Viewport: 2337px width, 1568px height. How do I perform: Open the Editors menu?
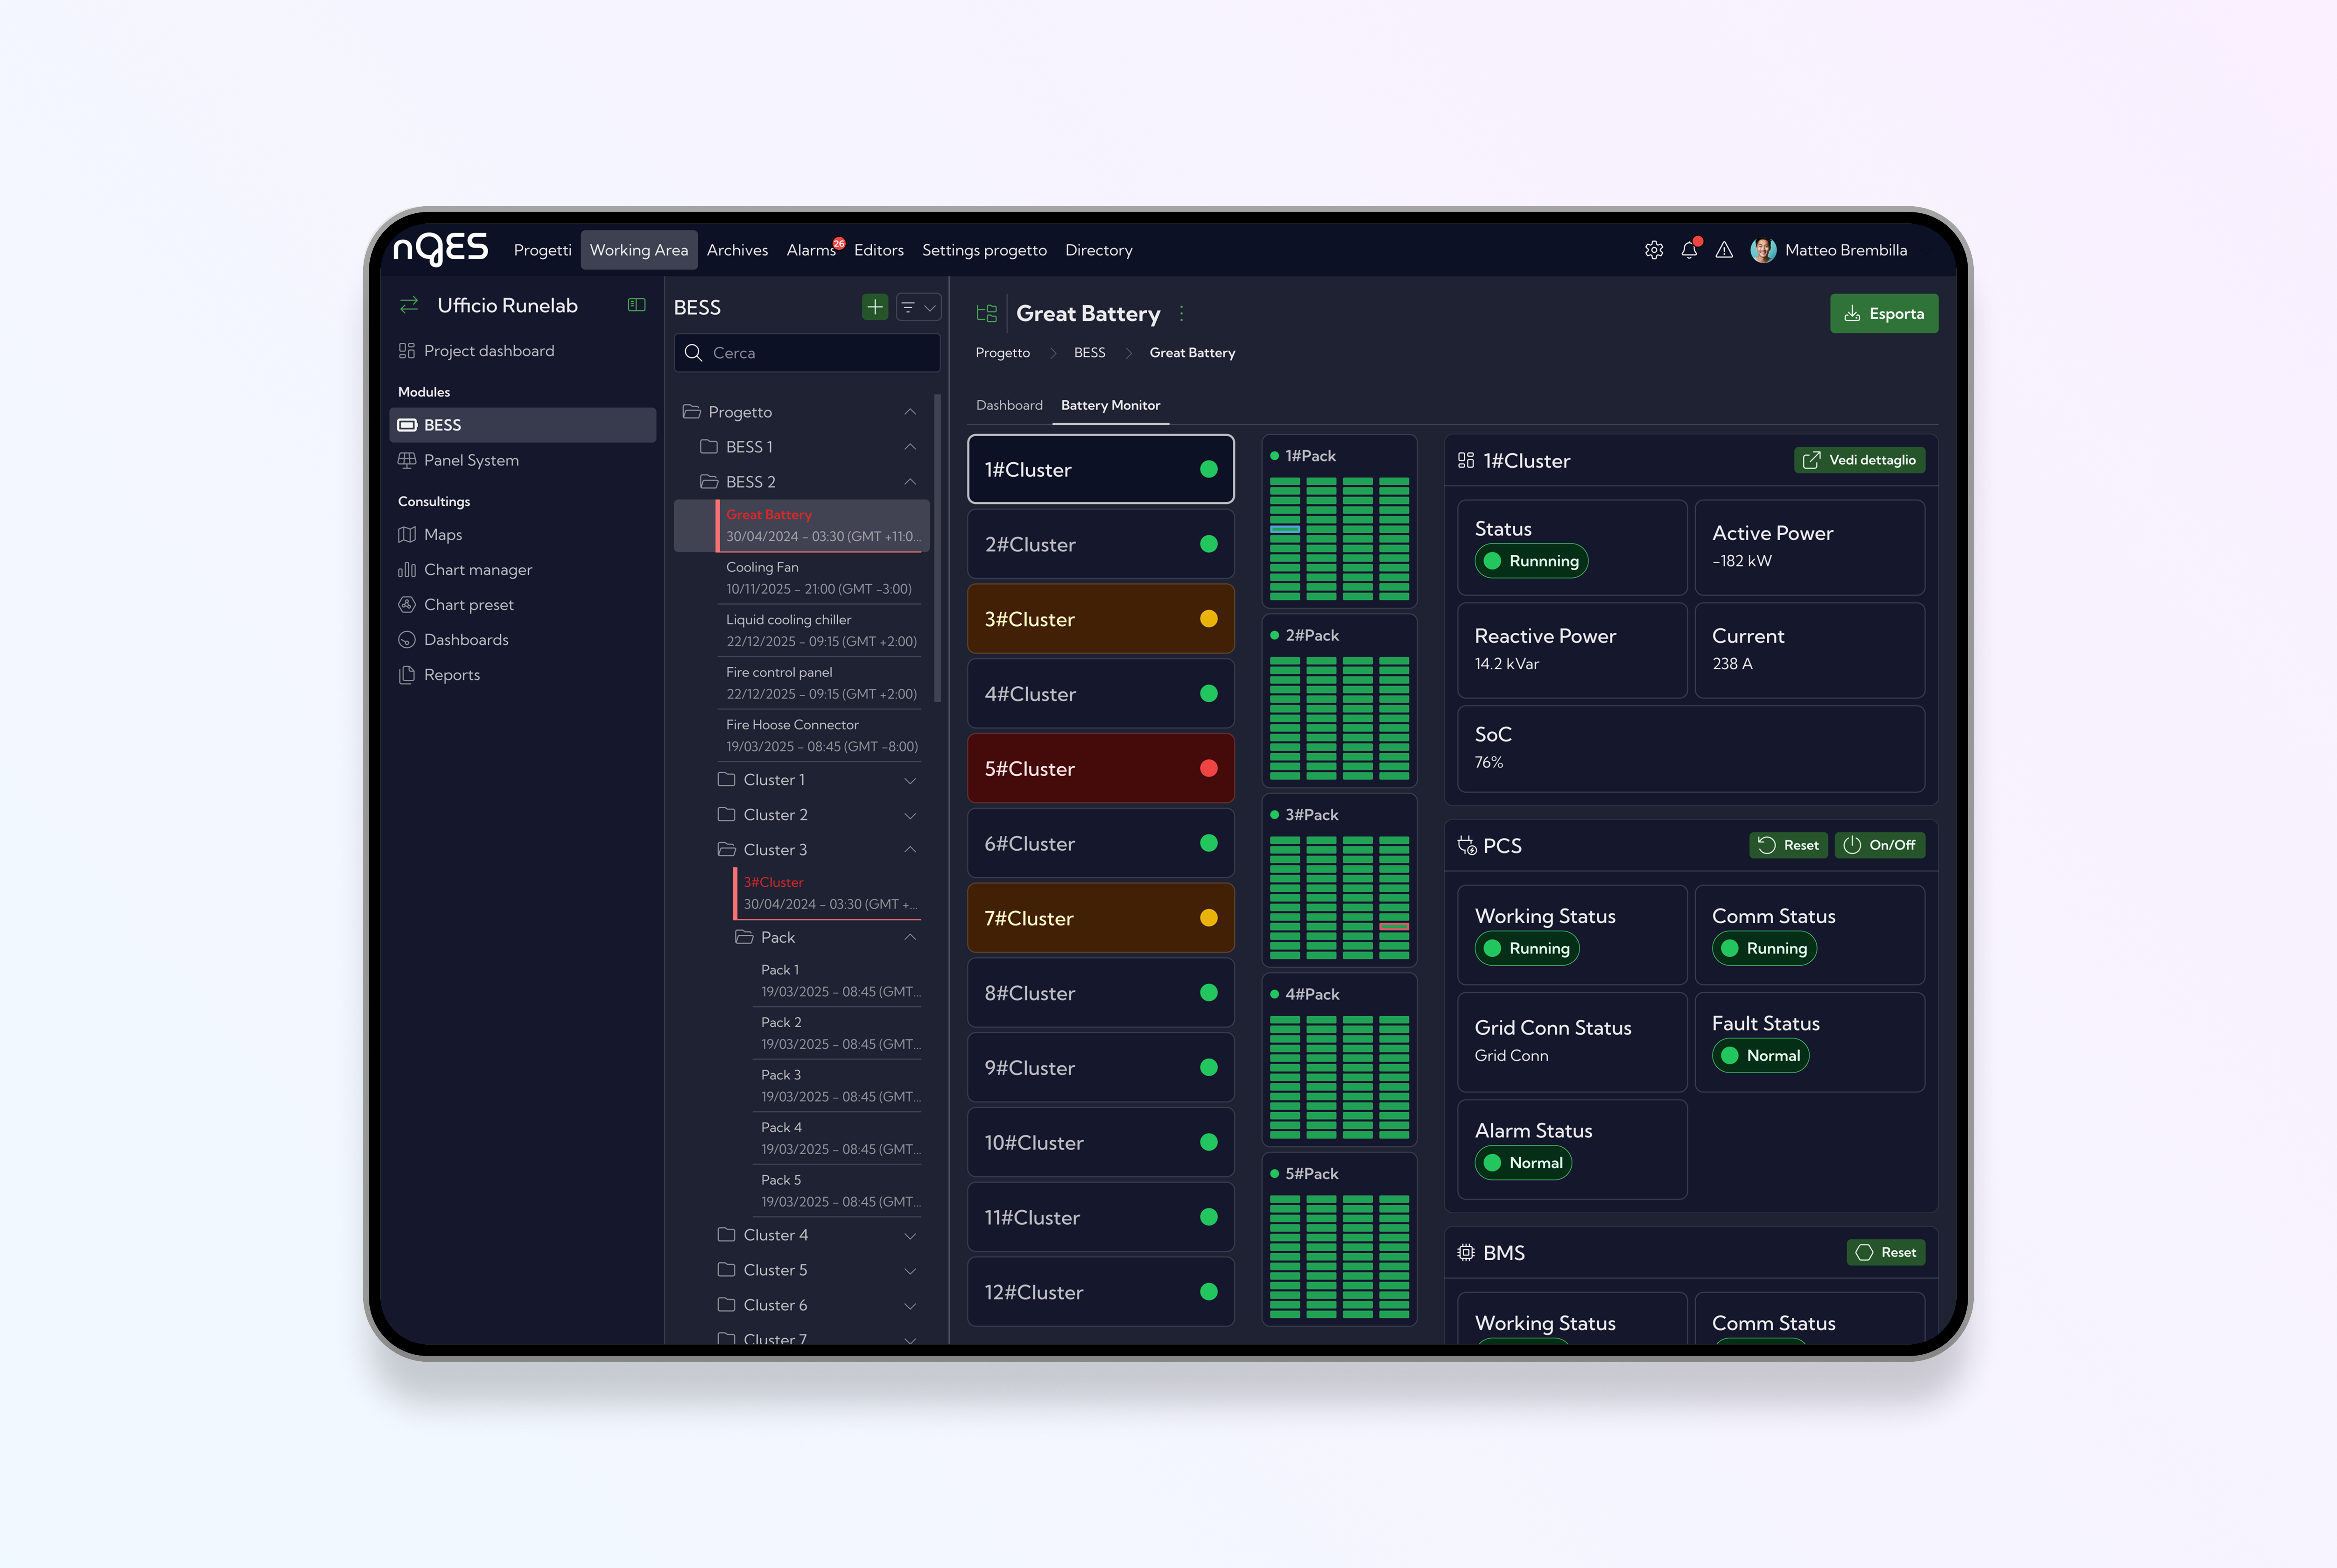(879, 250)
